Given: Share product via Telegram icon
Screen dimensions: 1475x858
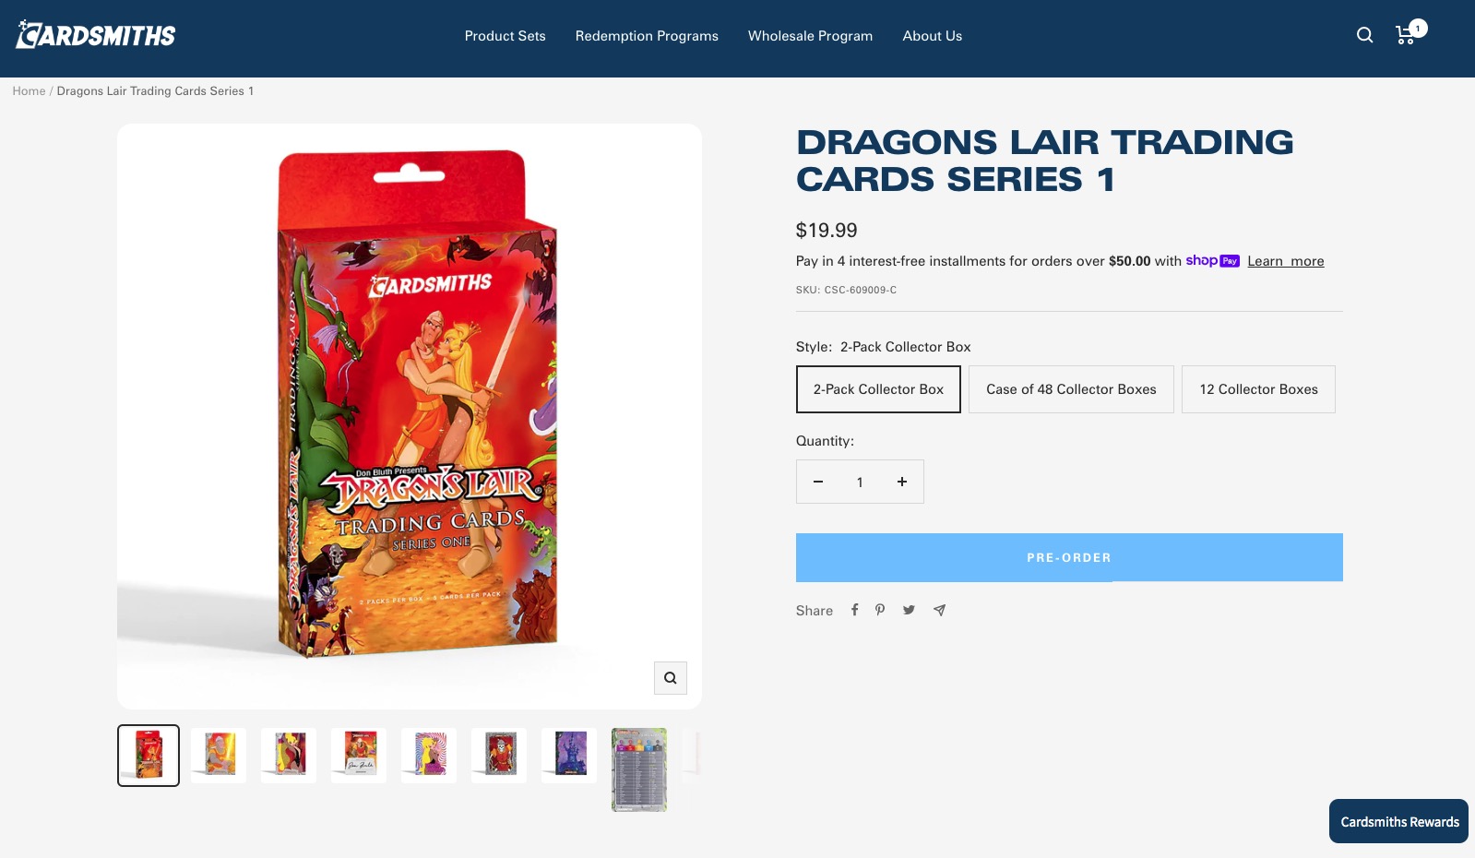Looking at the screenshot, I should pyautogui.click(x=939, y=610).
